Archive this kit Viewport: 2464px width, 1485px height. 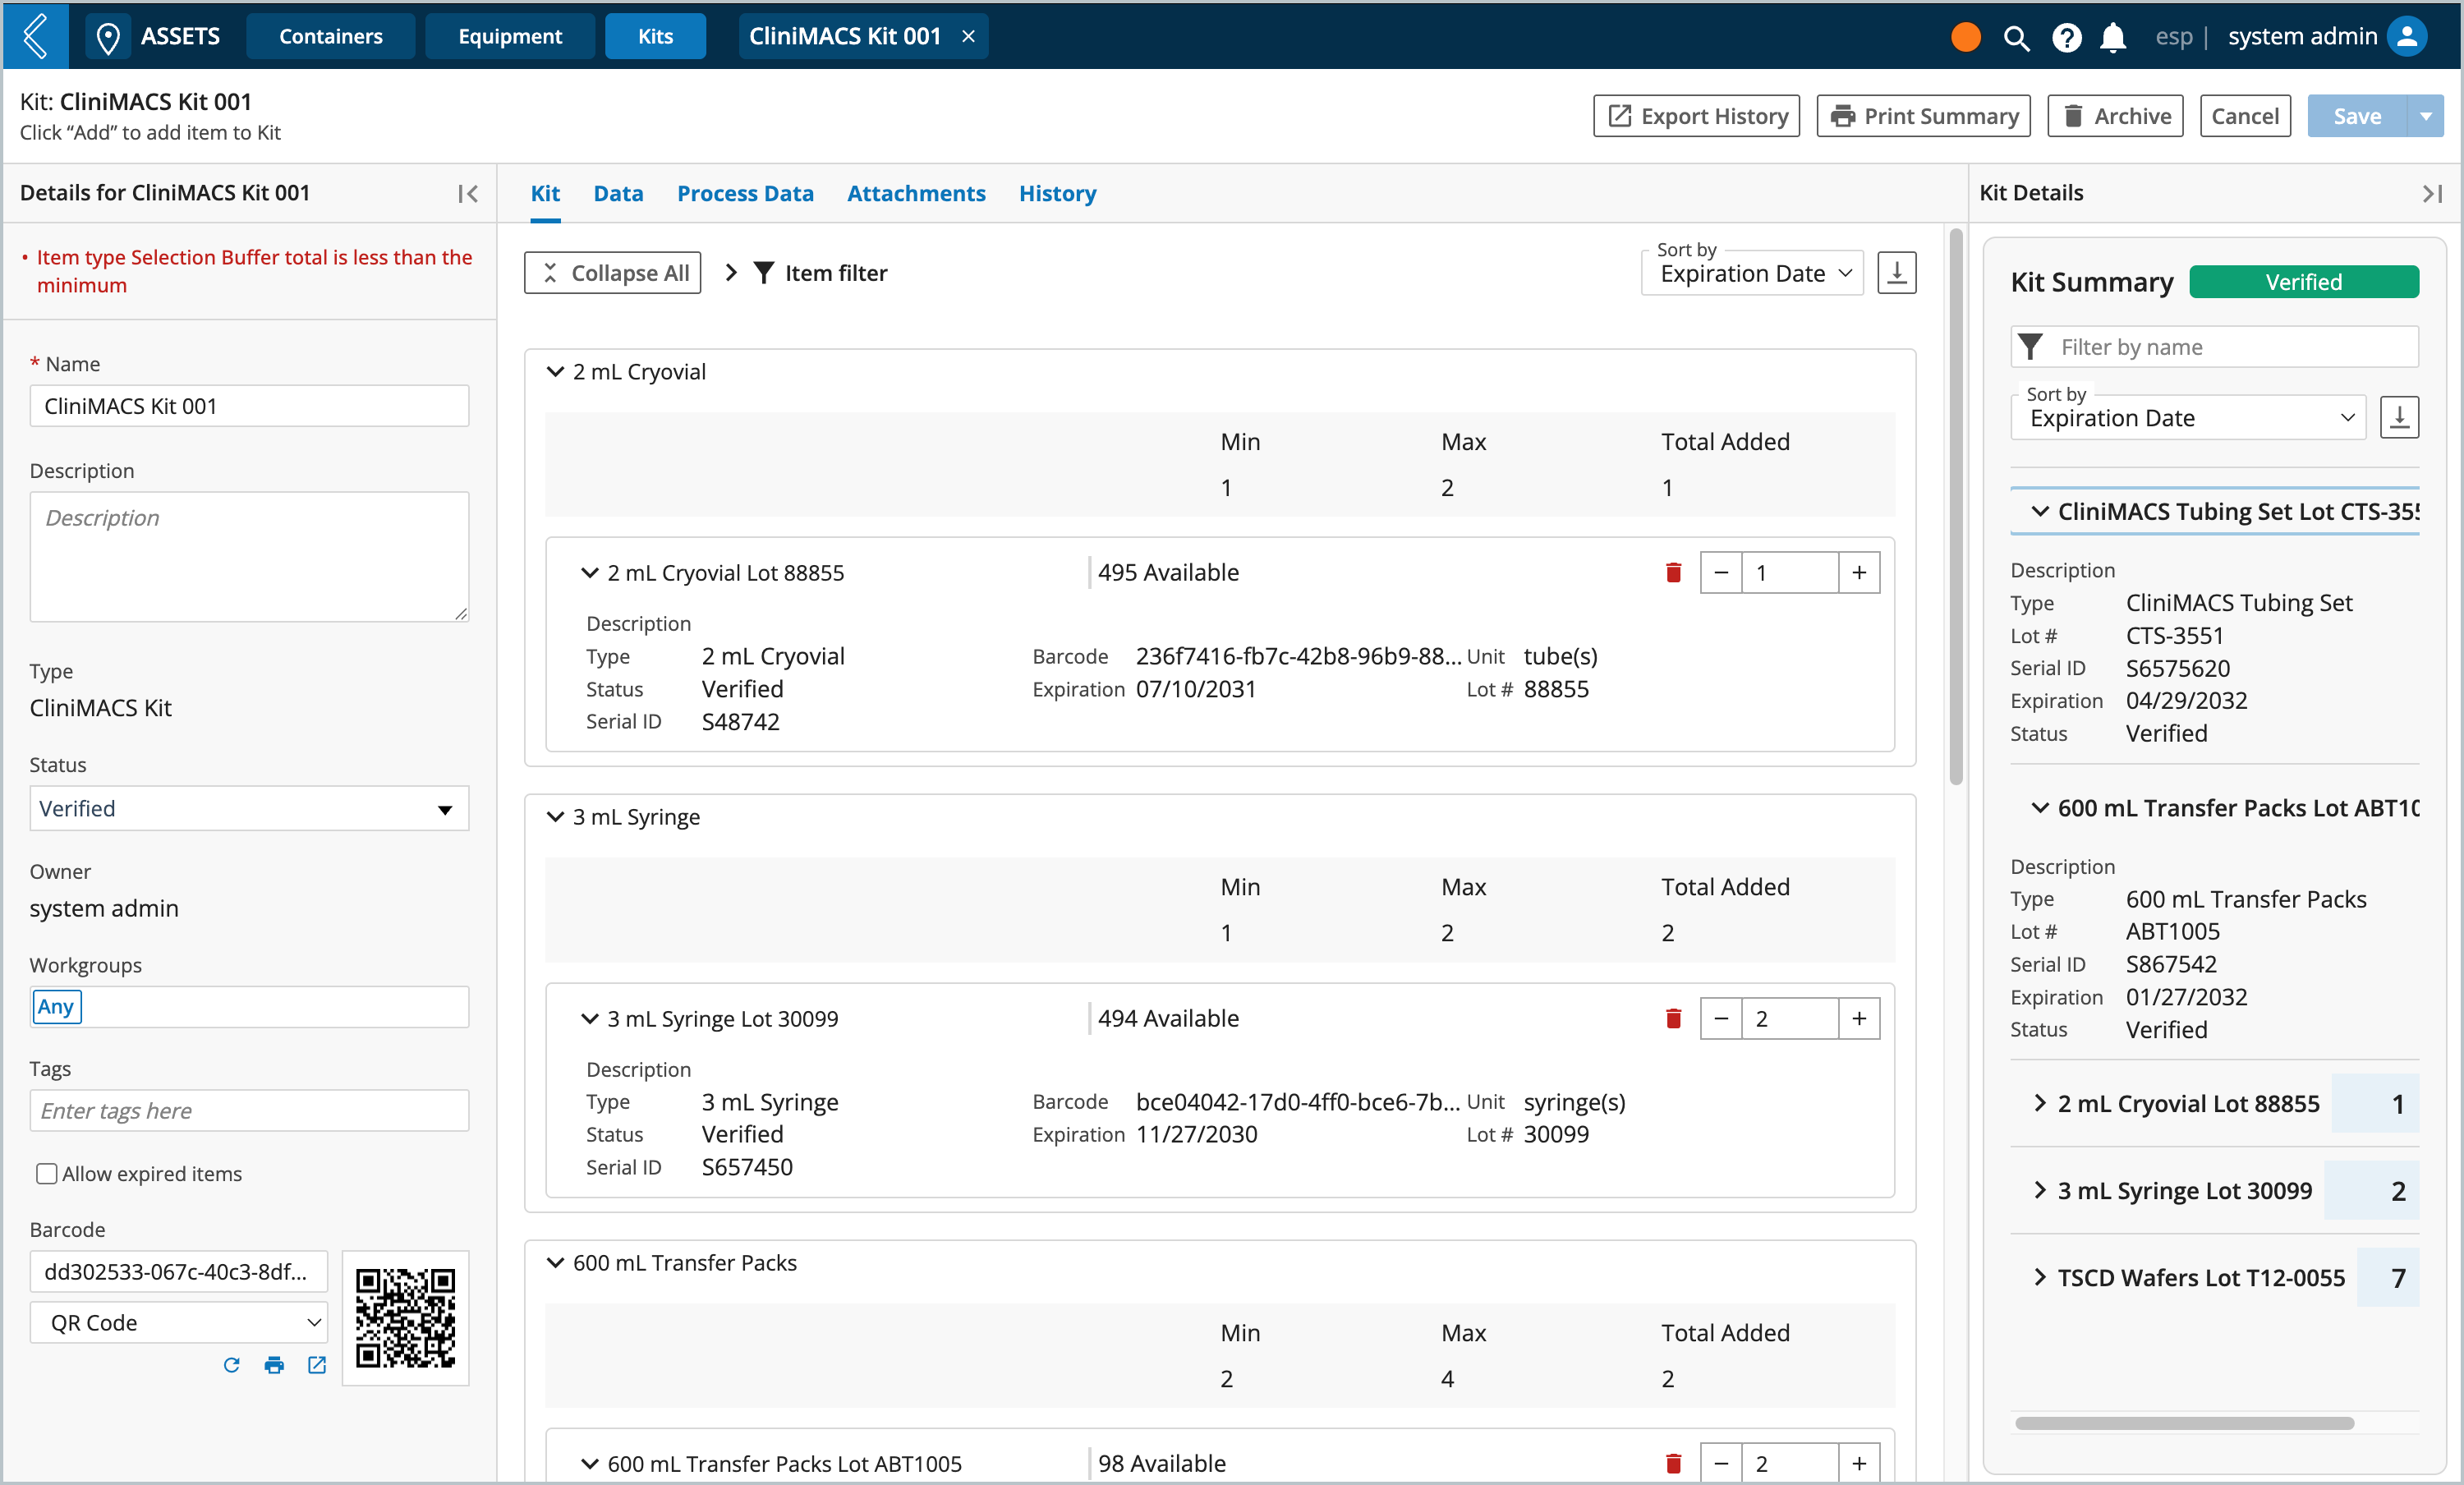click(2116, 116)
